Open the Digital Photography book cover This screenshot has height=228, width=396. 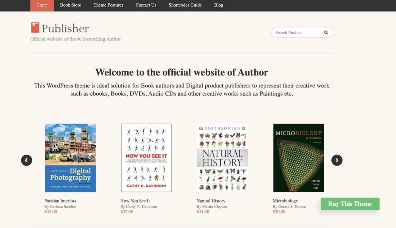click(x=70, y=158)
